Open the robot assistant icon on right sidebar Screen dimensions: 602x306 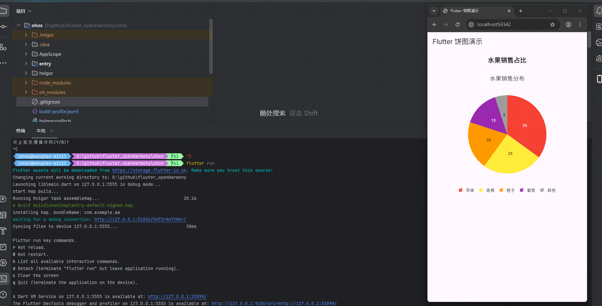(x=599, y=59)
